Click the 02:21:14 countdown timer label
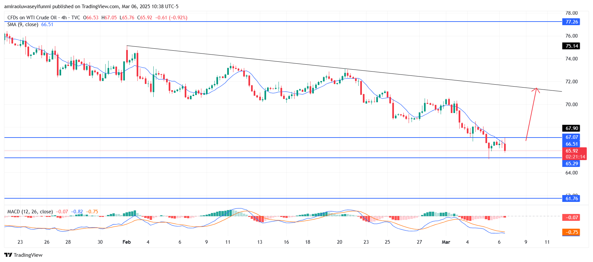Image resolution: width=593 pixels, height=262 pixels. coord(575,157)
